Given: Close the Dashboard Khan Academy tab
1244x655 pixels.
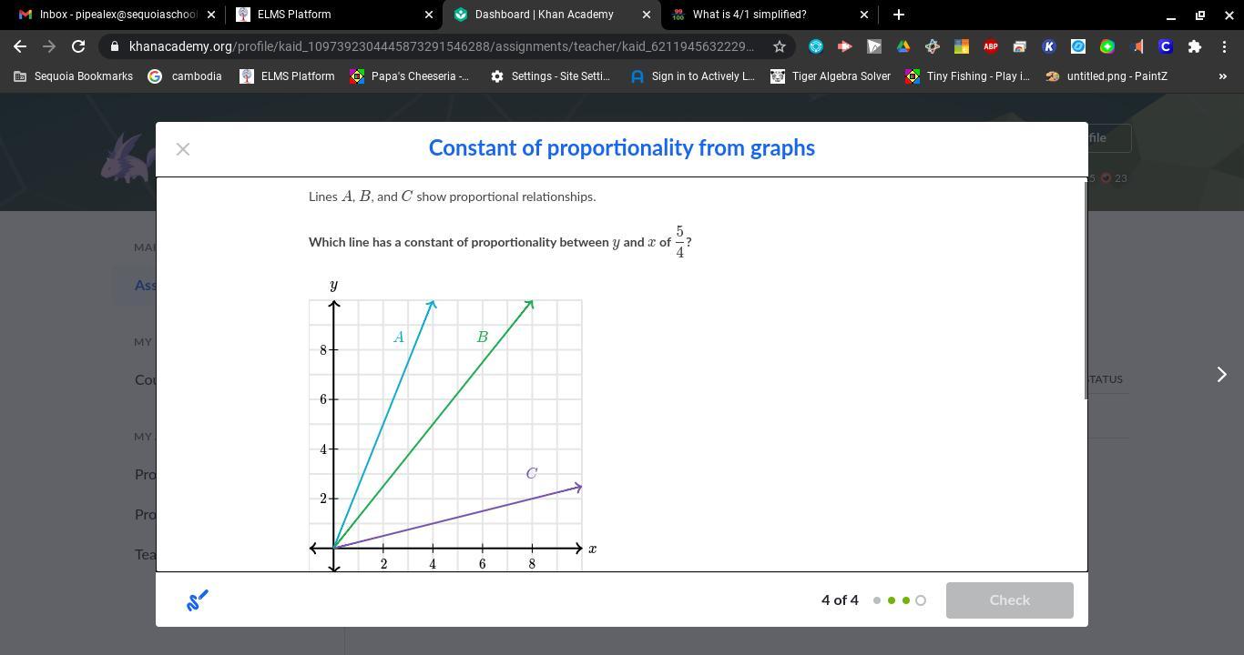Looking at the screenshot, I should pos(647,15).
